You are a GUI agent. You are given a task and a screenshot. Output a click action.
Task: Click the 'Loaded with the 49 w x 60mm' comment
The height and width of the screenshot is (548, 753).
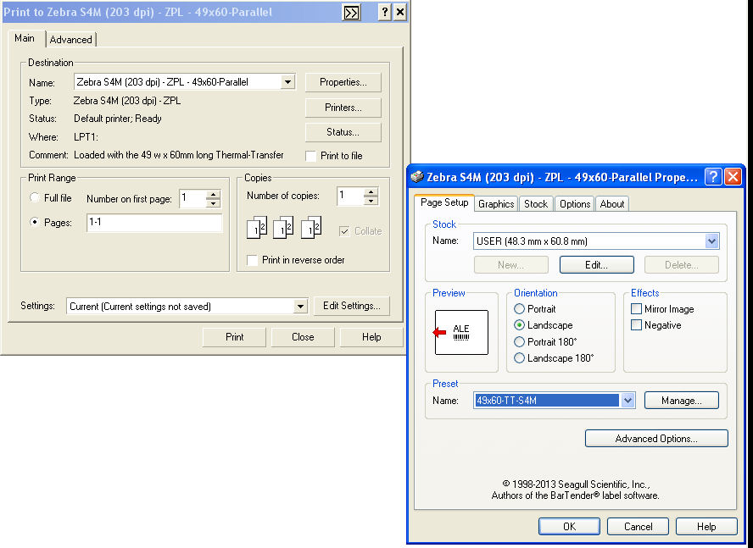[179, 155]
